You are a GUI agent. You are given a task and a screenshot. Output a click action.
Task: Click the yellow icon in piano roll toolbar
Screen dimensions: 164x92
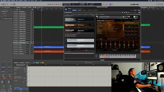pyautogui.click(x=43, y=63)
